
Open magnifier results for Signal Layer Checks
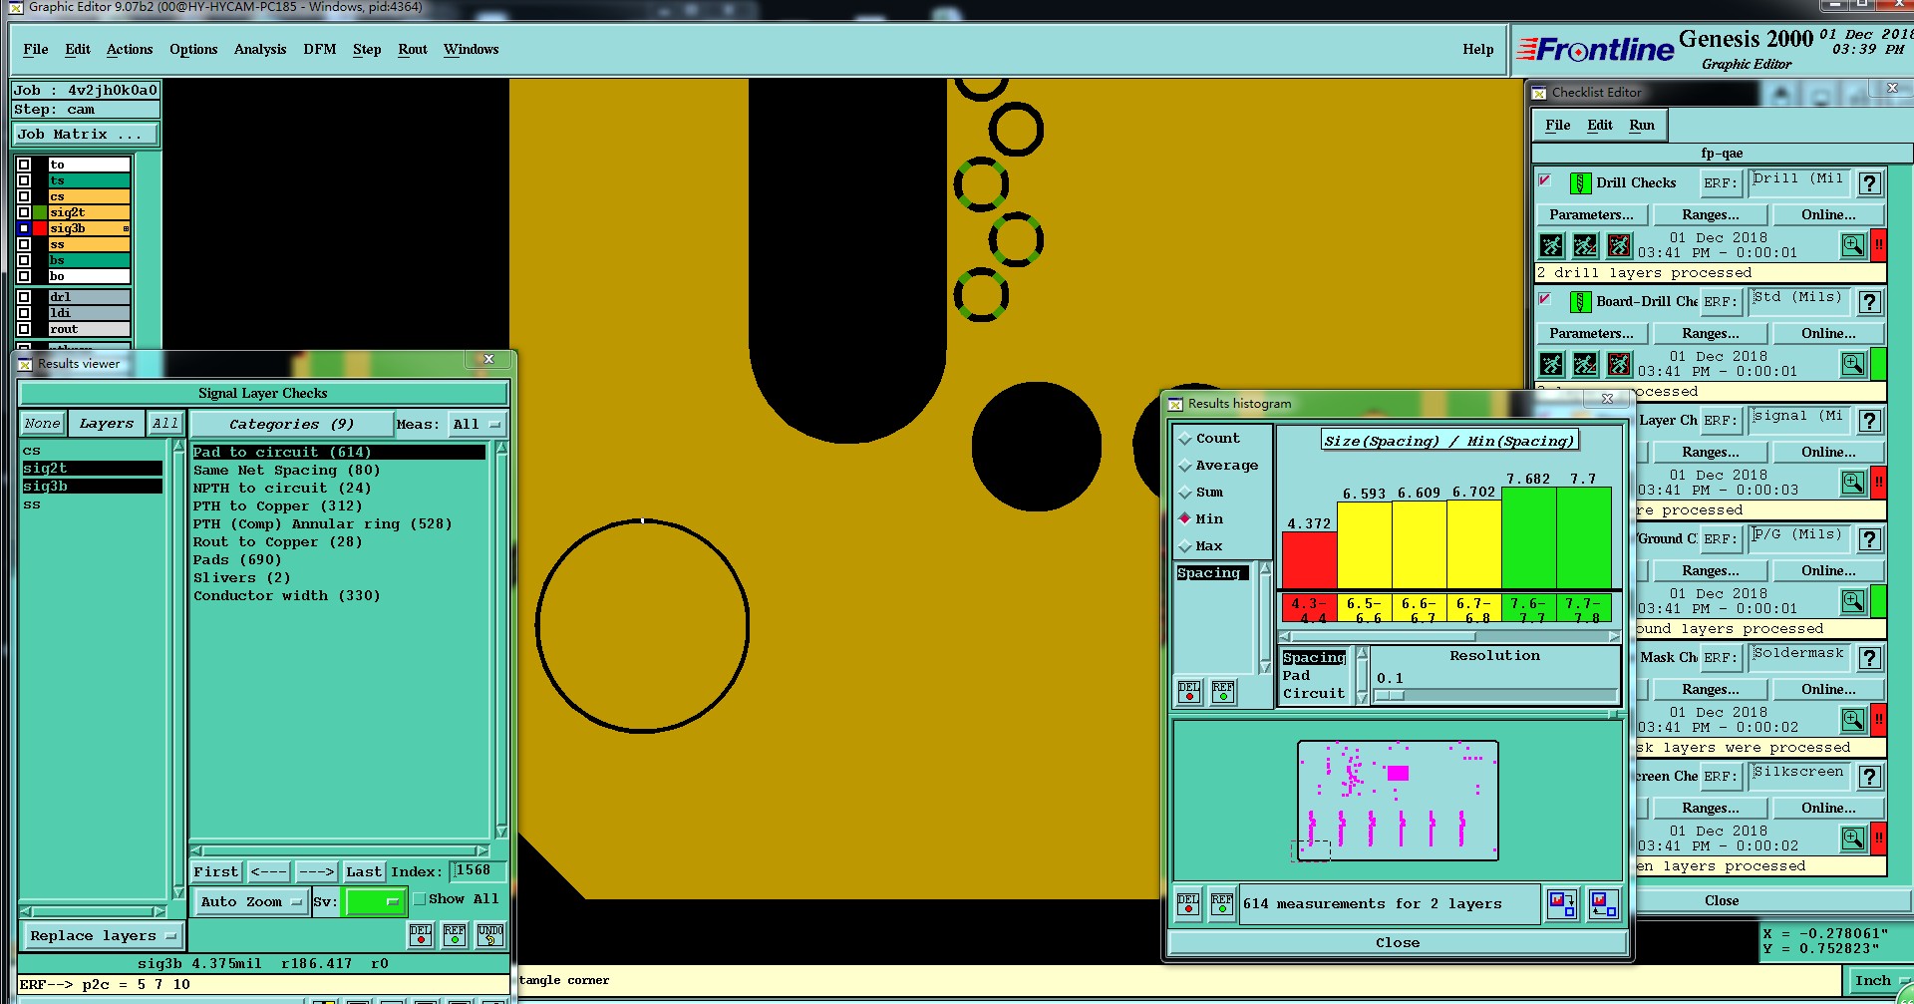1853,483
